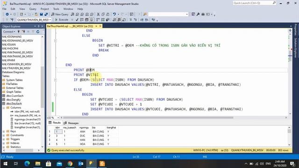Click the navigate Back arrow icon

7,14
